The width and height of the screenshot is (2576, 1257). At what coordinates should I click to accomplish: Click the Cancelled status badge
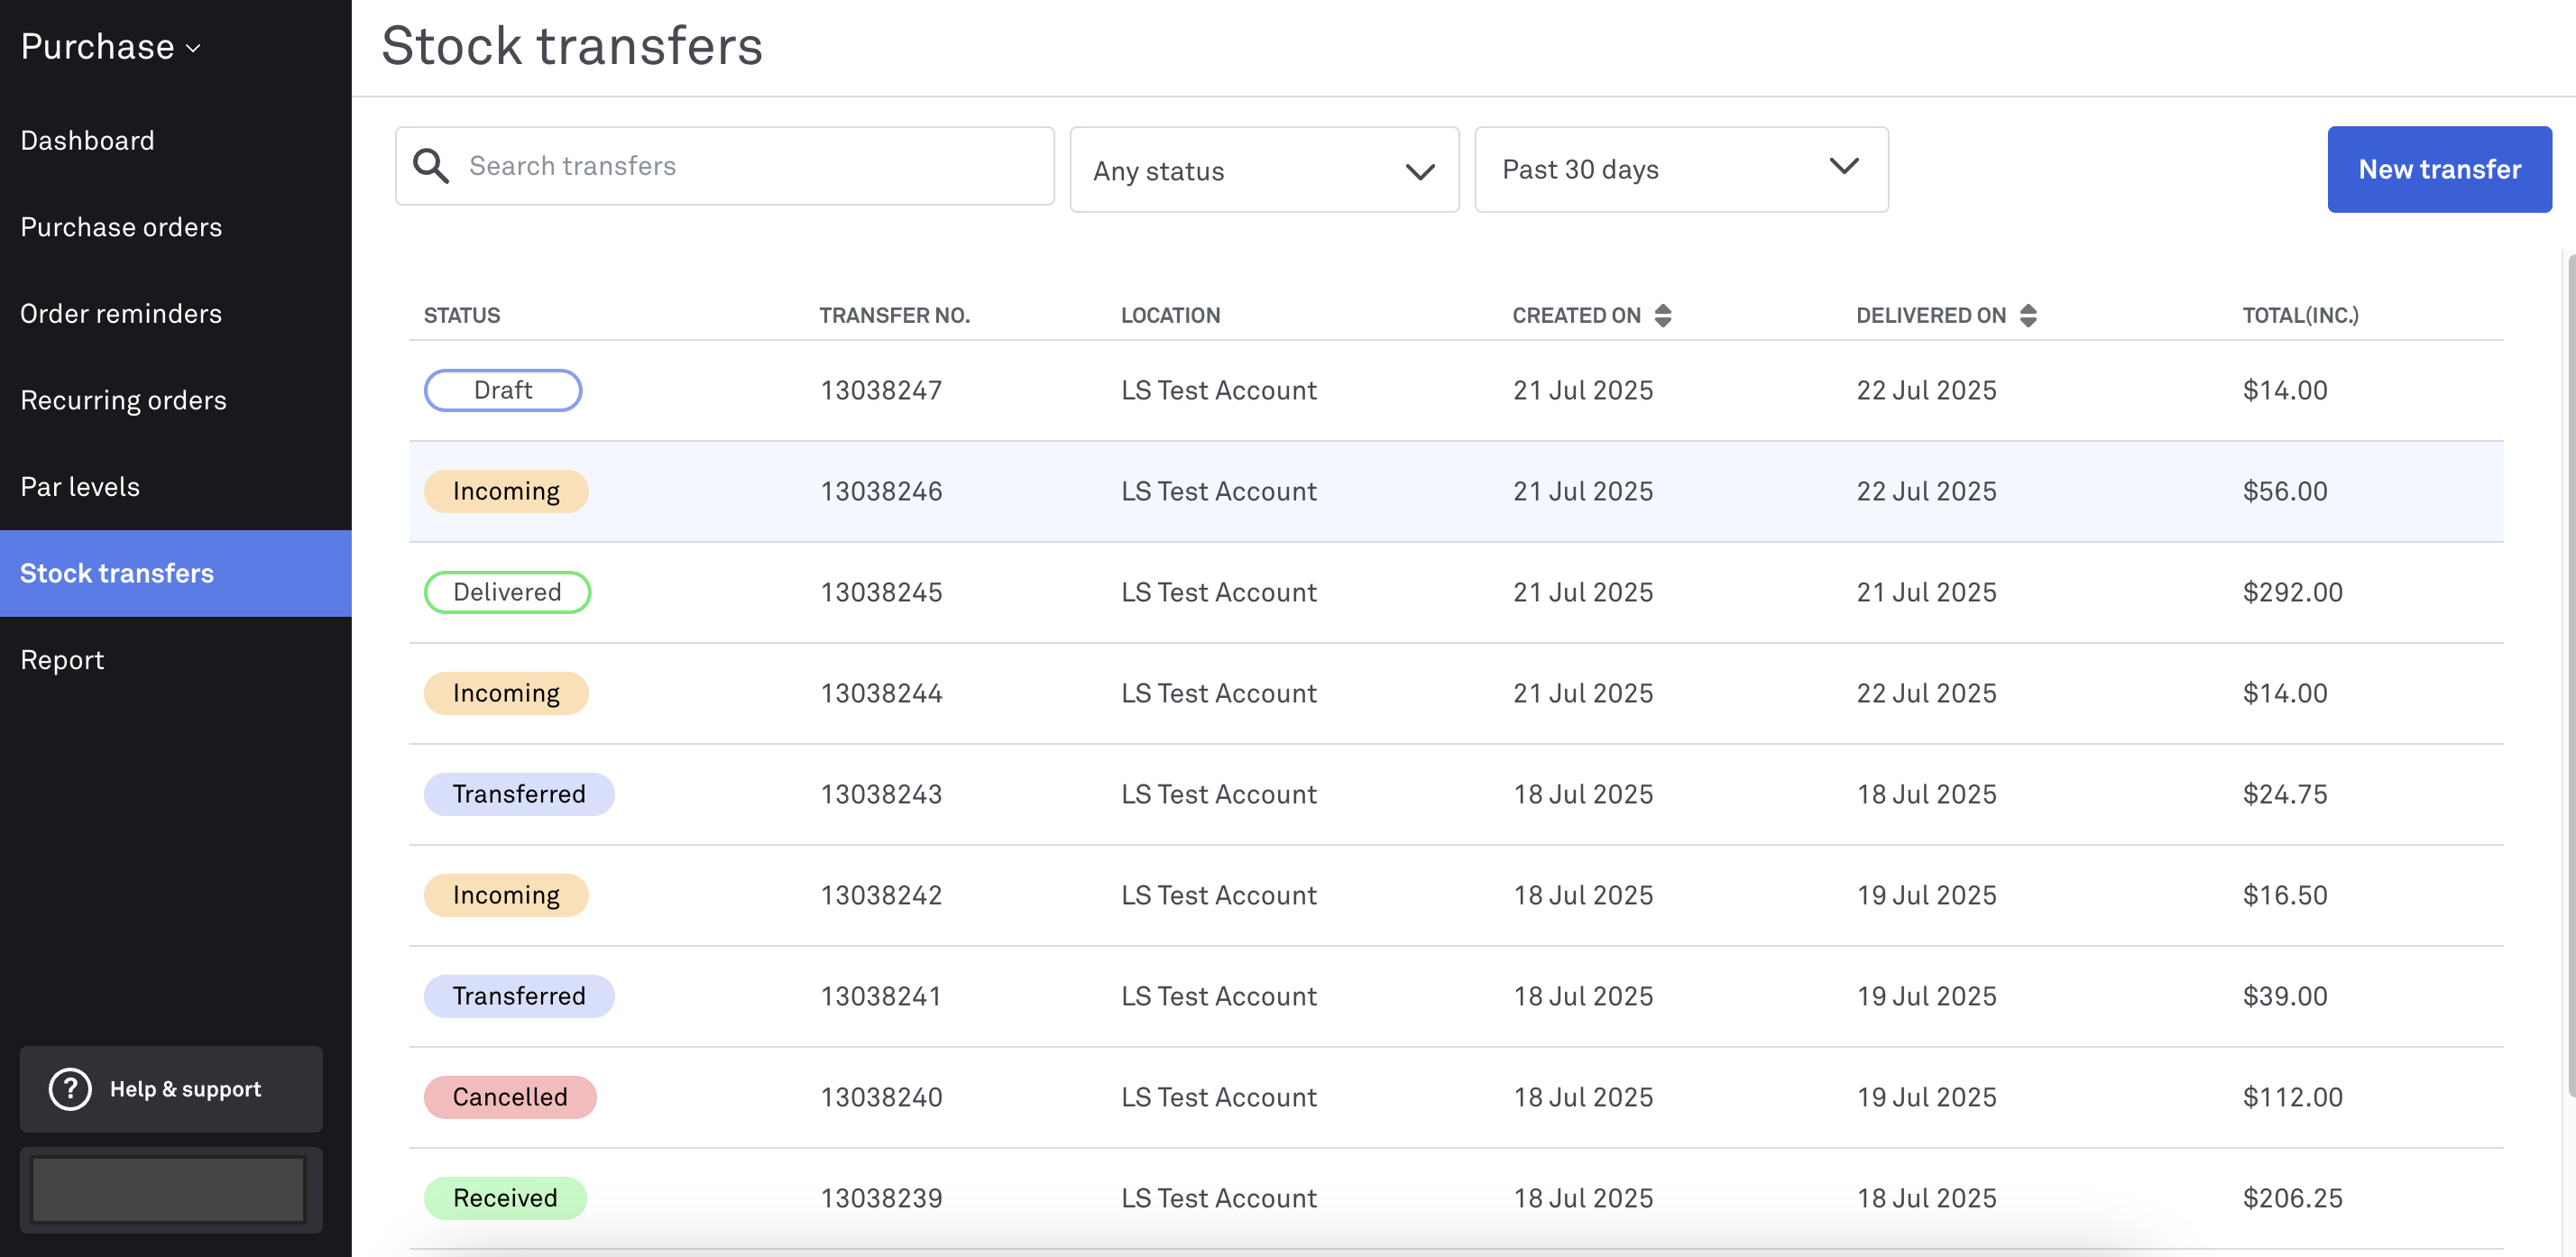[x=510, y=1098]
